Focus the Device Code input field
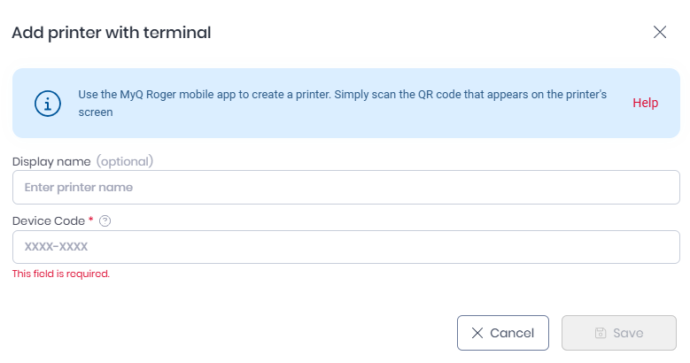The image size is (690, 363). point(345,247)
